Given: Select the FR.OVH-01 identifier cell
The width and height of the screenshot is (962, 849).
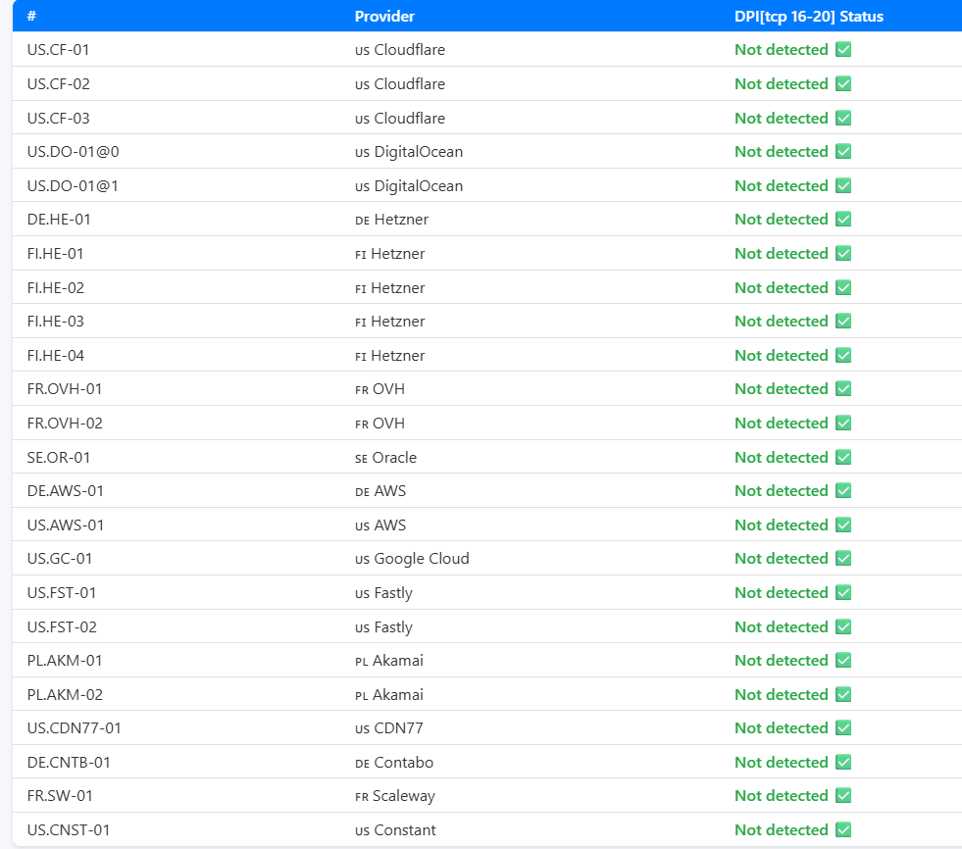Looking at the screenshot, I should click(x=65, y=389).
